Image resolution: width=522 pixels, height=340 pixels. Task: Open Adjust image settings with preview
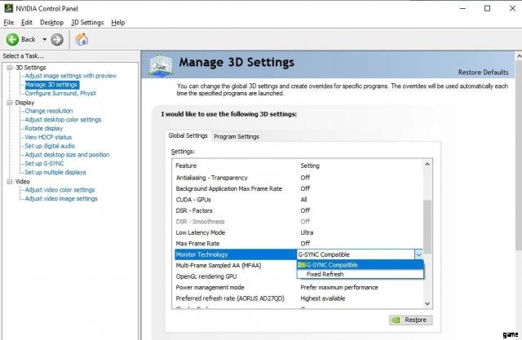pos(71,76)
